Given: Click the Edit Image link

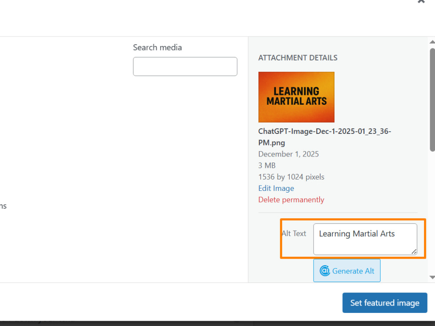Looking at the screenshot, I should pos(276,188).
